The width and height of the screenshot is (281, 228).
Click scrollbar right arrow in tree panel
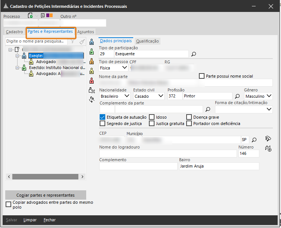(x=82, y=177)
